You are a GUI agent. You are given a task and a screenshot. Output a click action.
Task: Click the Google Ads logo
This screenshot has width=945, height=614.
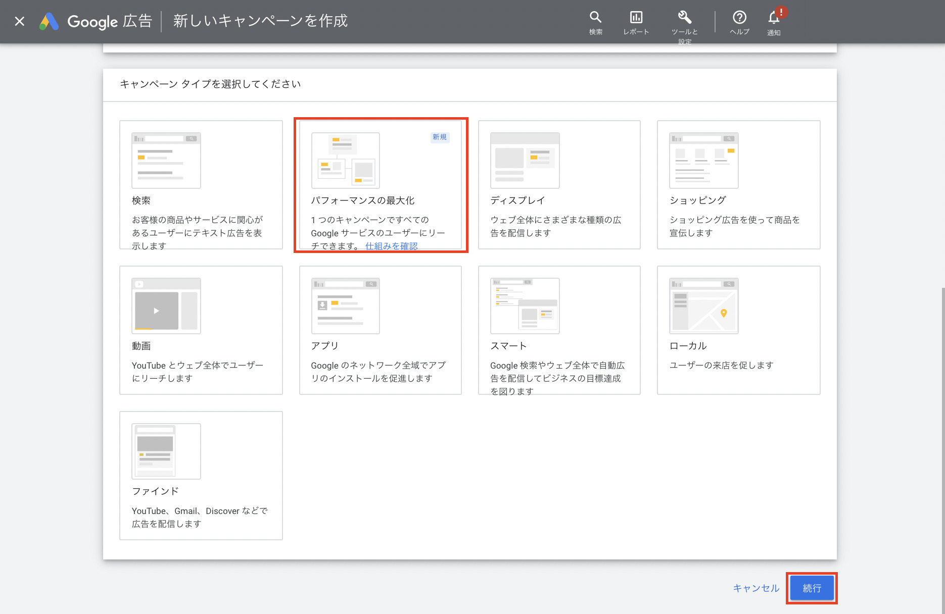click(49, 21)
